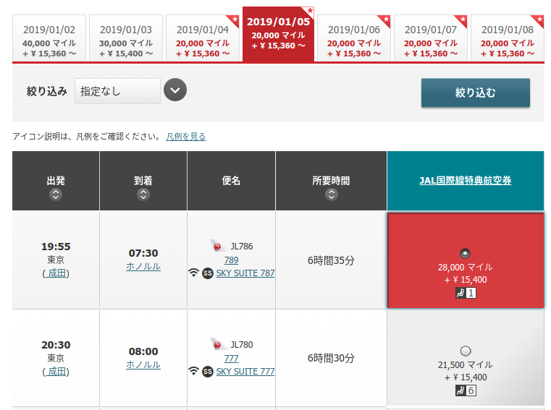
Task: Open the ホノルル link for 07:30 arrival
Action: pos(143,266)
